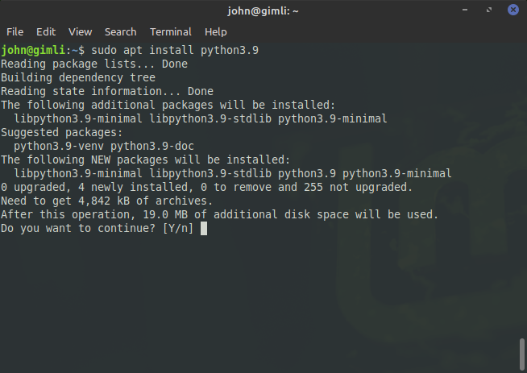Open the Terminal menu

(170, 32)
